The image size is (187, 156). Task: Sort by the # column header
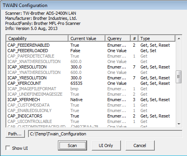pos(135,39)
